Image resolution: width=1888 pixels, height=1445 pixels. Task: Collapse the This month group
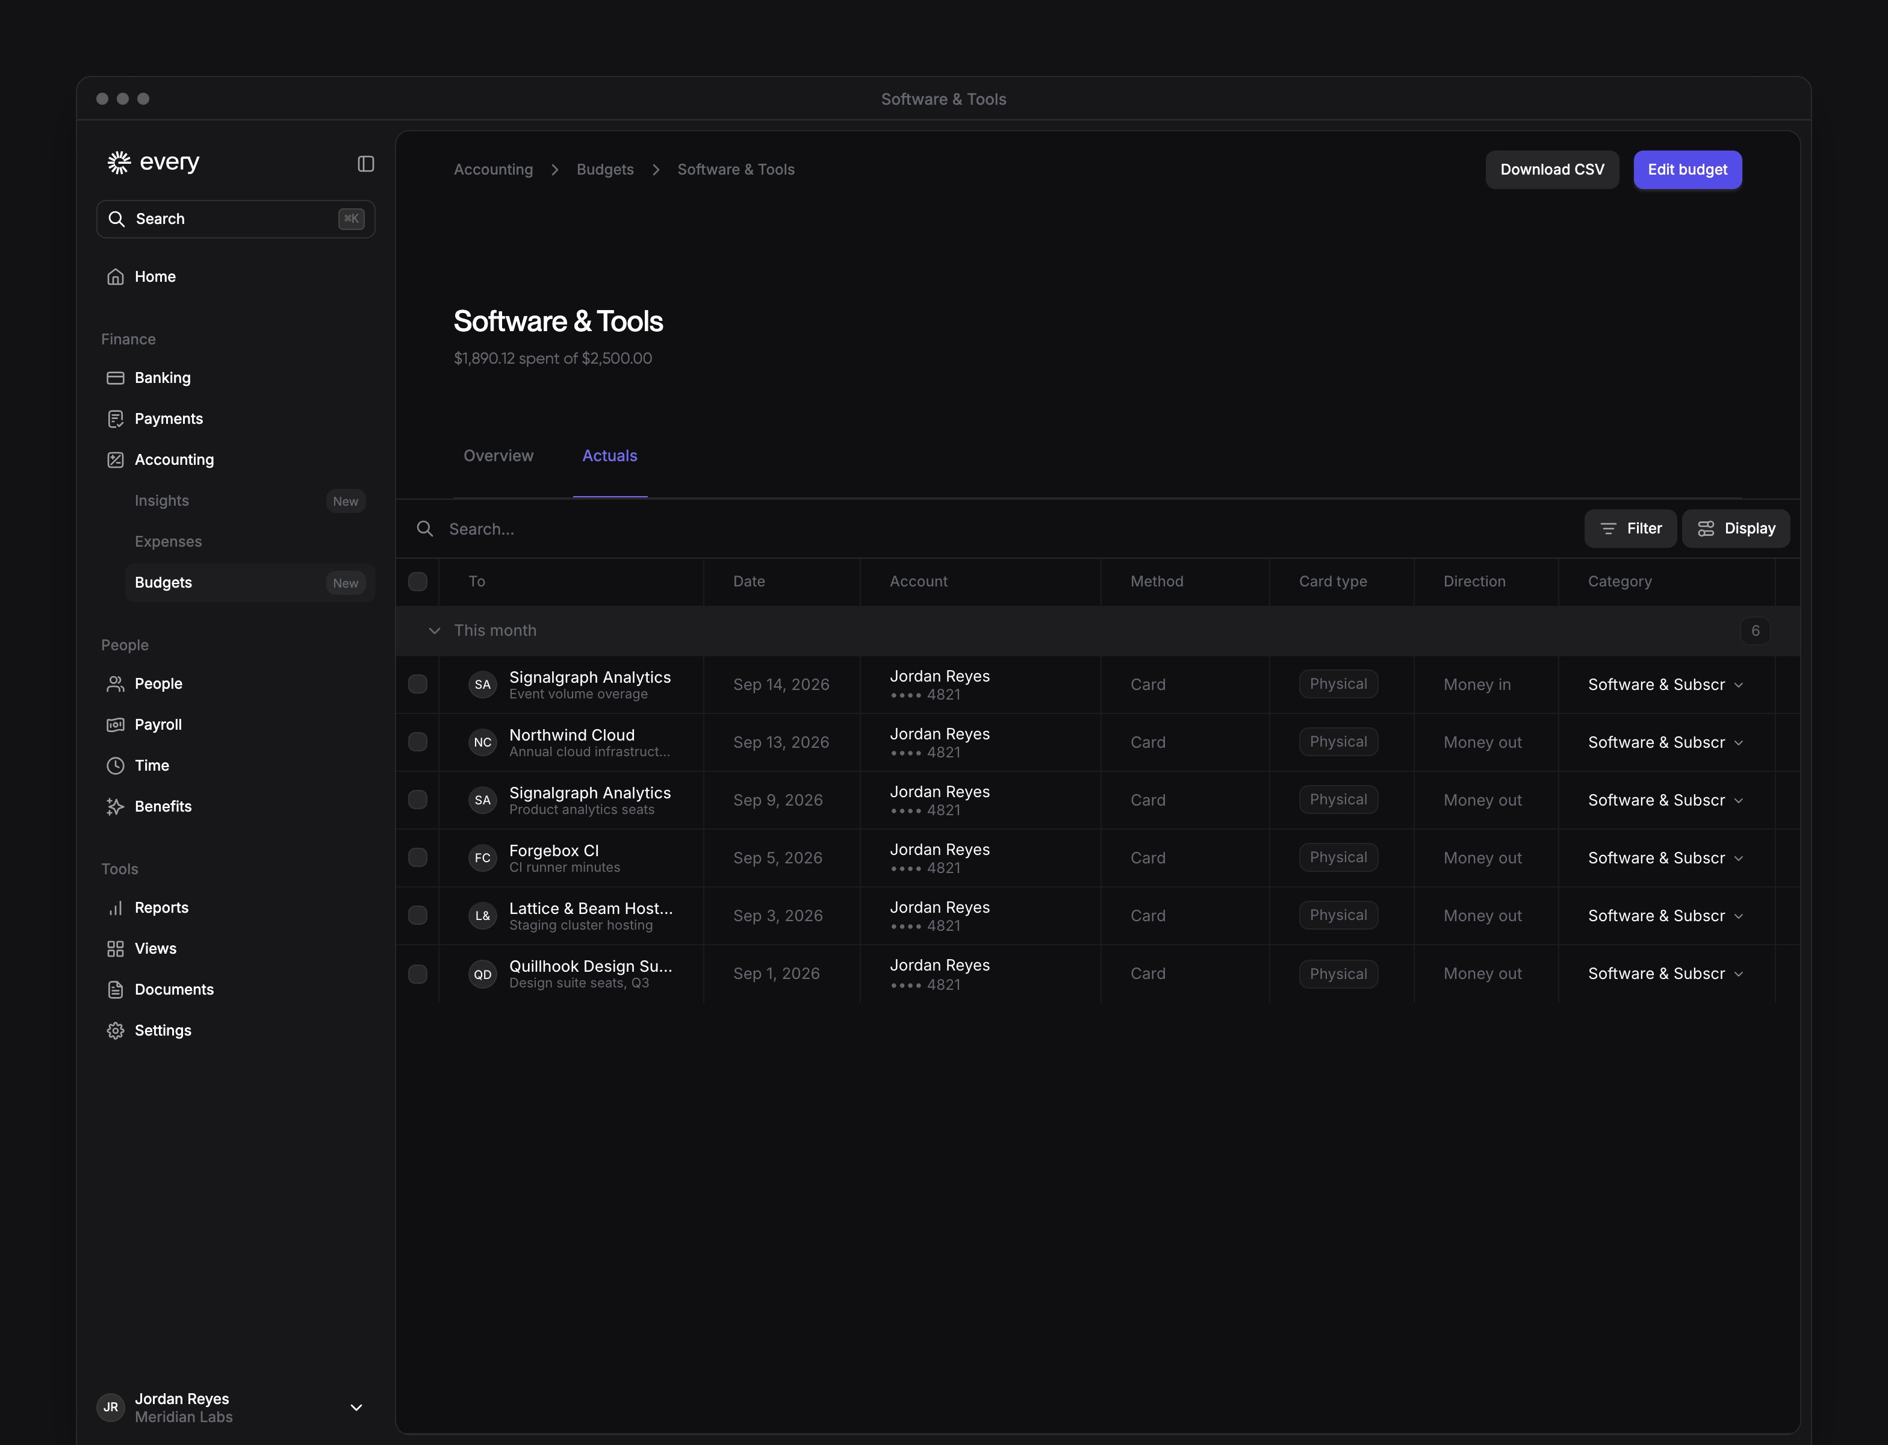(x=434, y=630)
